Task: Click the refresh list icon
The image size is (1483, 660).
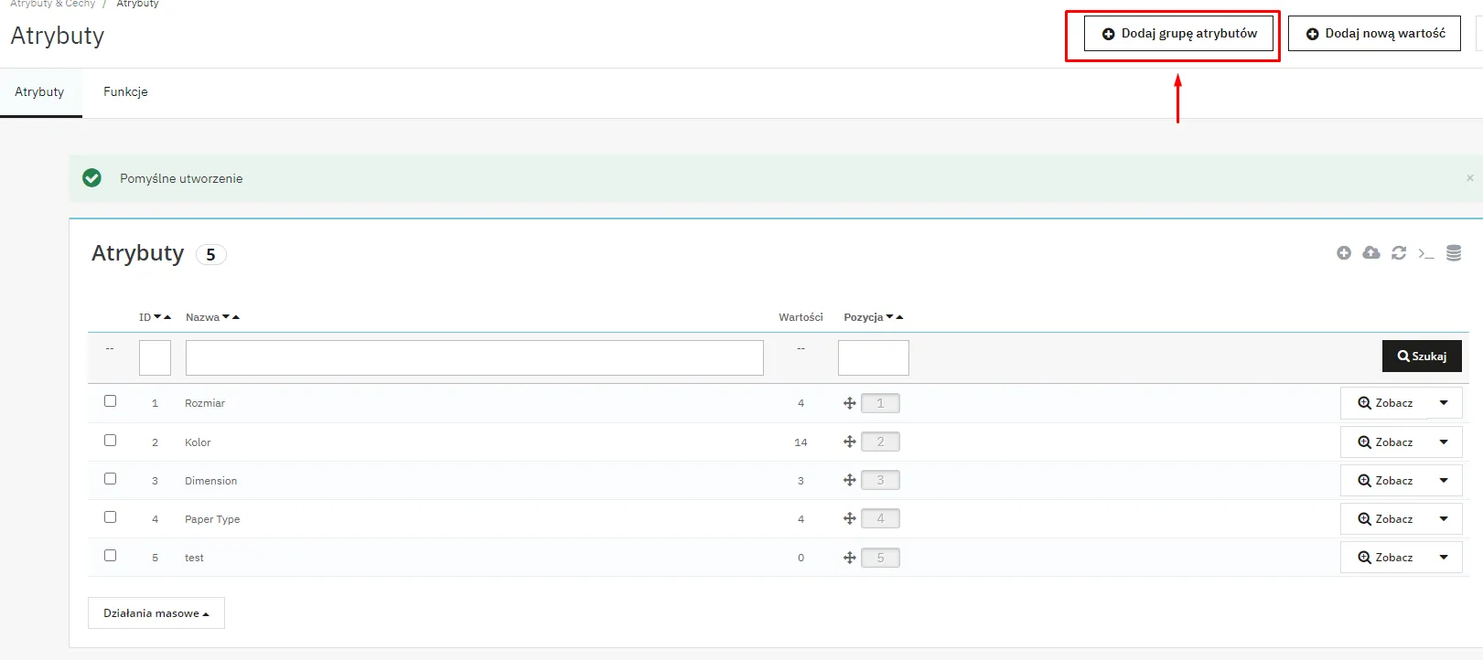Action: pyautogui.click(x=1398, y=253)
